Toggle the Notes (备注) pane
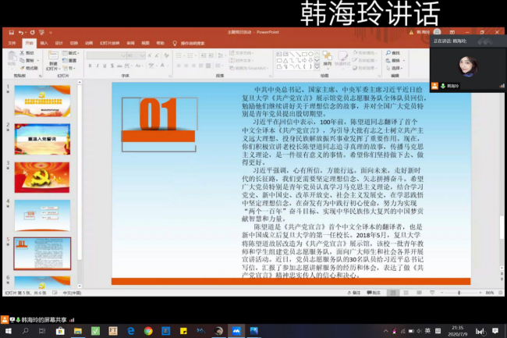This screenshot has width=507, height=338. point(353,293)
